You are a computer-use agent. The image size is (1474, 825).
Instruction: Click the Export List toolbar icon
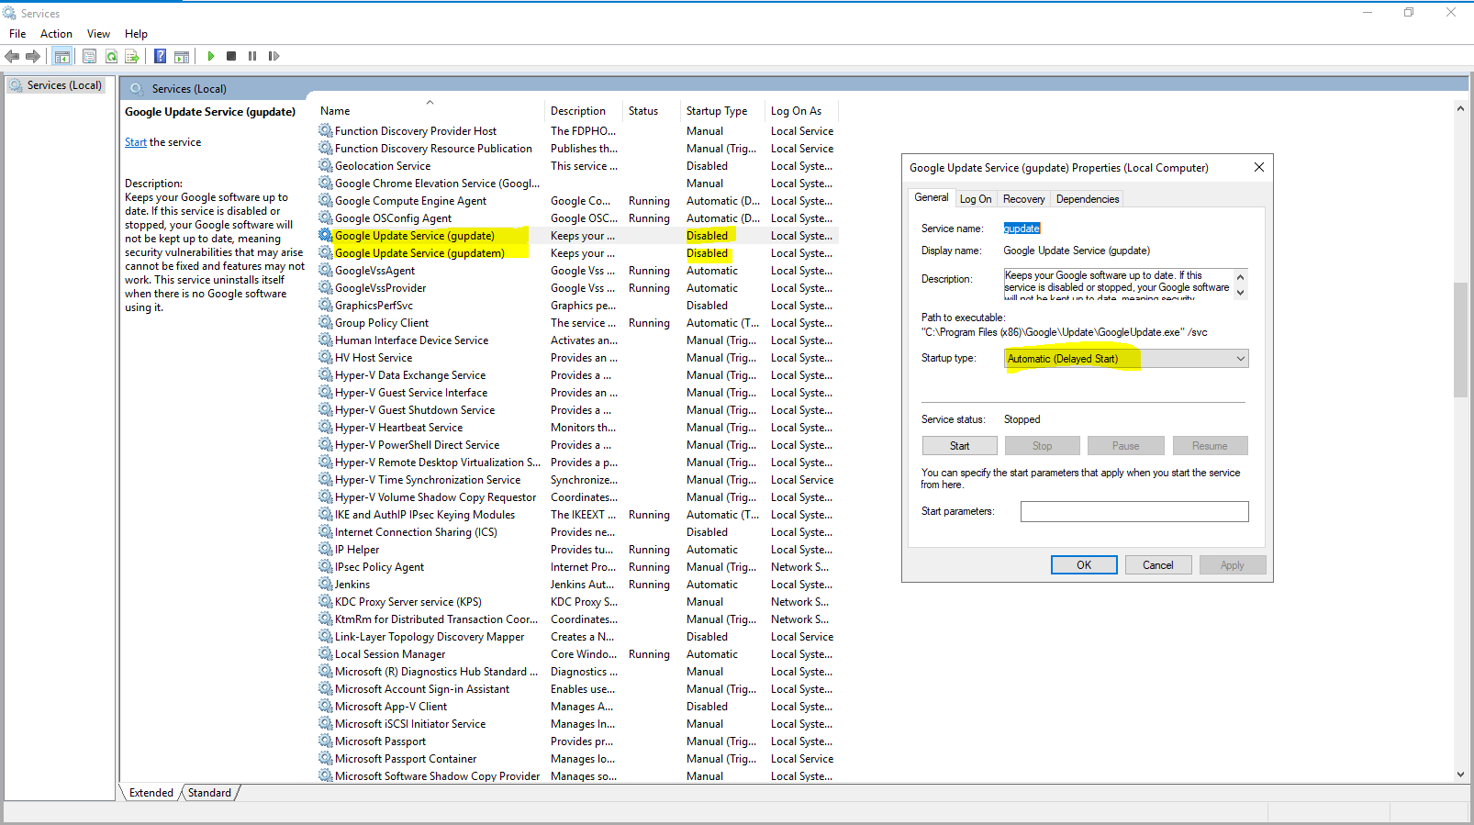pos(132,56)
